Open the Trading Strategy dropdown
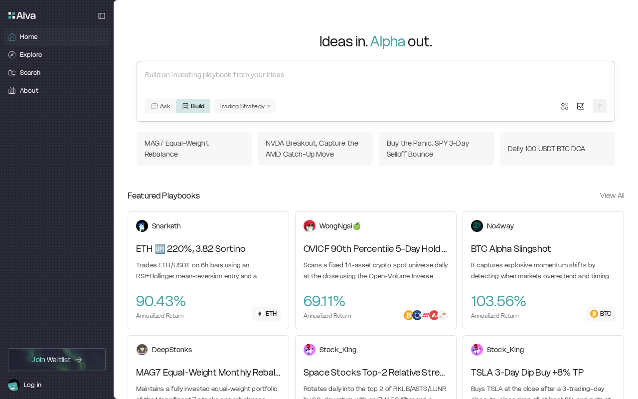The width and height of the screenshot is (638, 399). [245, 106]
